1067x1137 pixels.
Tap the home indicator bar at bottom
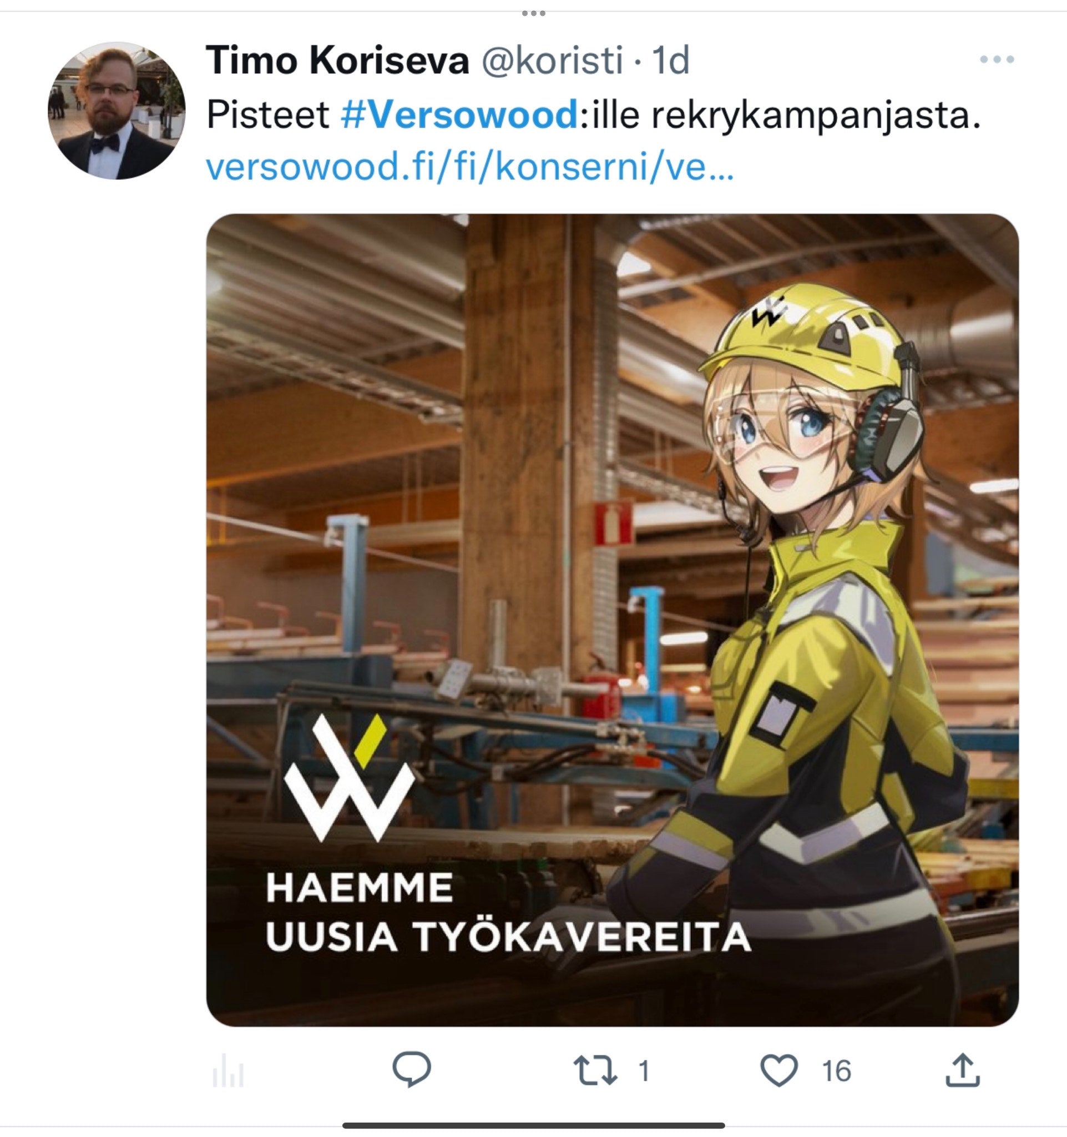pos(534,1125)
